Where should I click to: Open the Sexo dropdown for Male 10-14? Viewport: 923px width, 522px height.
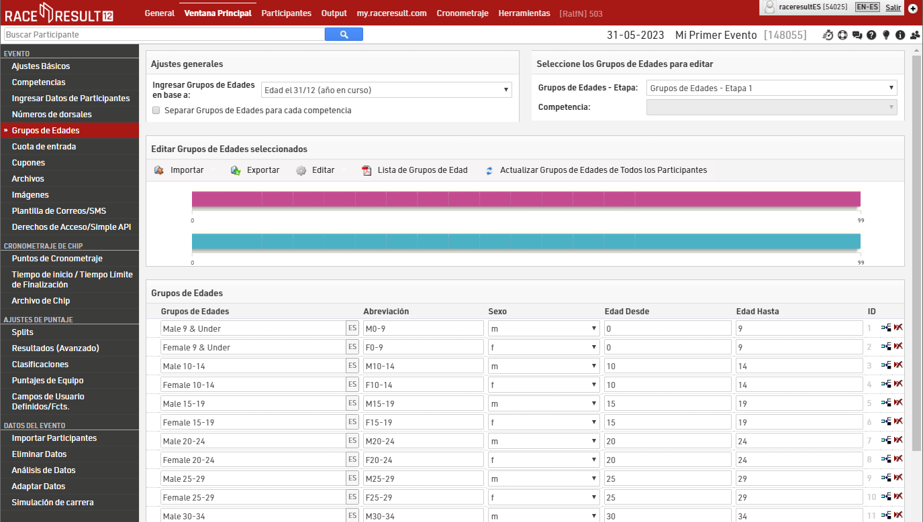544,366
